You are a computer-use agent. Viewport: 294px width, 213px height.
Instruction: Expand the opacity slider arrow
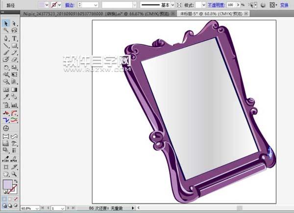(238, 5)
